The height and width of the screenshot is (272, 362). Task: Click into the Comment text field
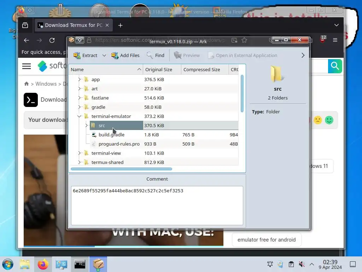click(x=157, y=206)
